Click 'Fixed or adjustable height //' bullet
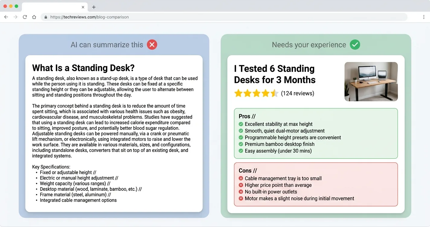 [x=68, y=172]
